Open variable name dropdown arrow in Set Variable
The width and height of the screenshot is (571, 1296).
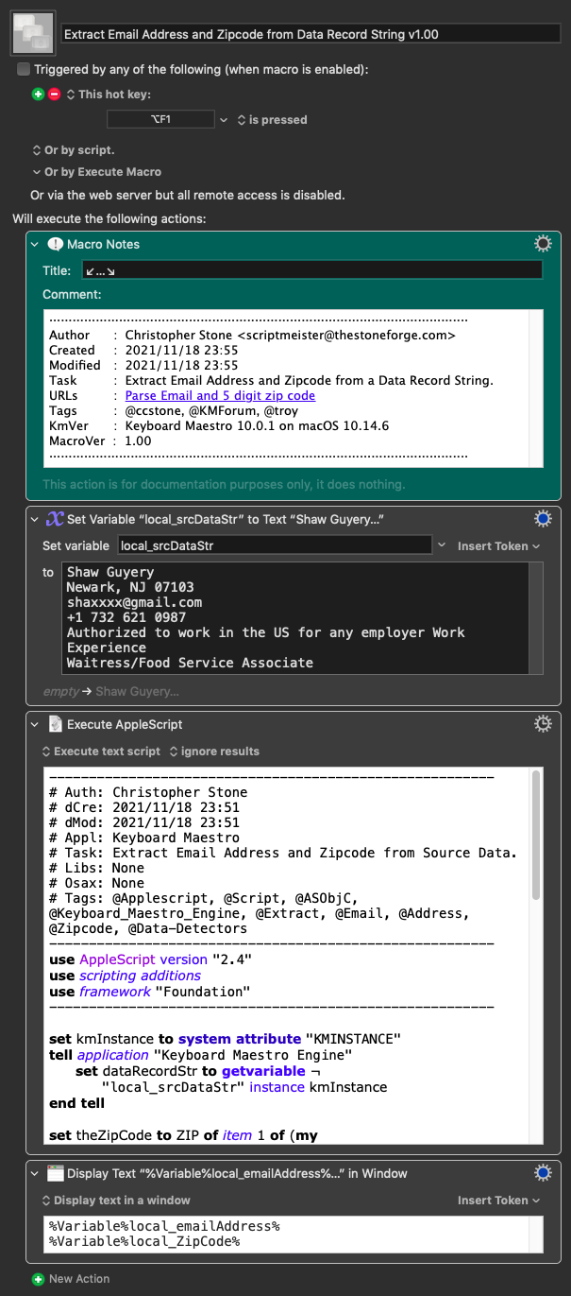click(x=442, y=545)
